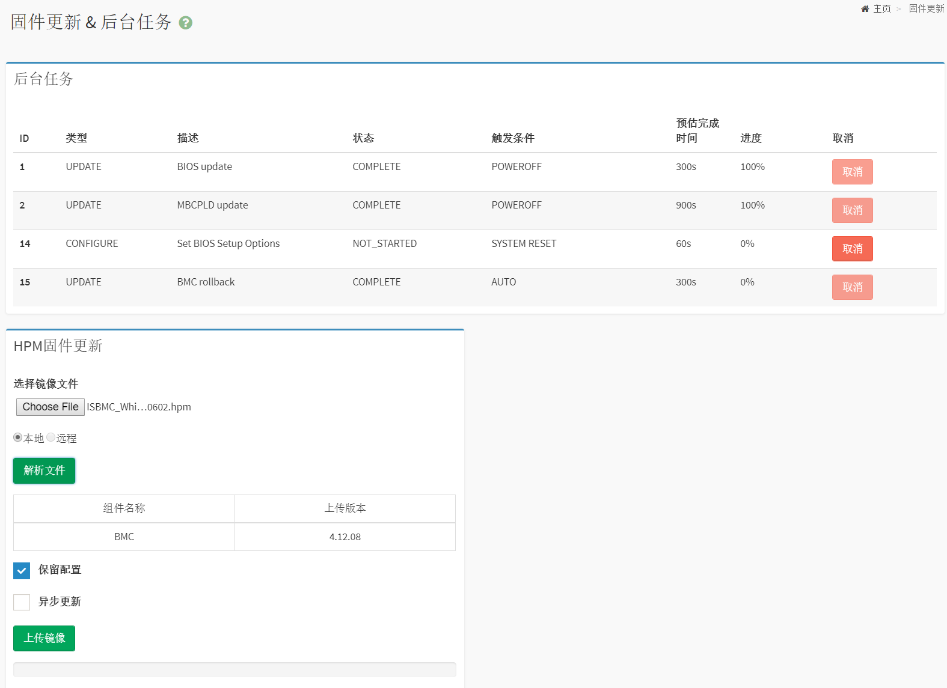
Task: Click the home icon in breadcrumb
Action: 865,9
